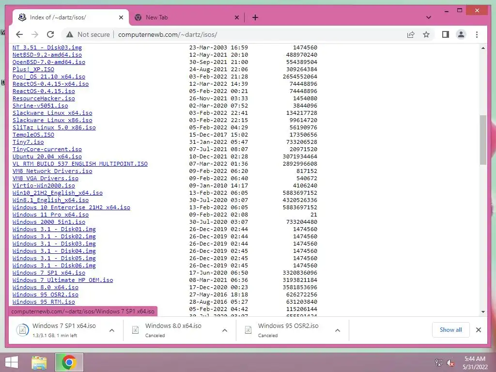Open the VM8 Network Drivers.iso link

52,171
